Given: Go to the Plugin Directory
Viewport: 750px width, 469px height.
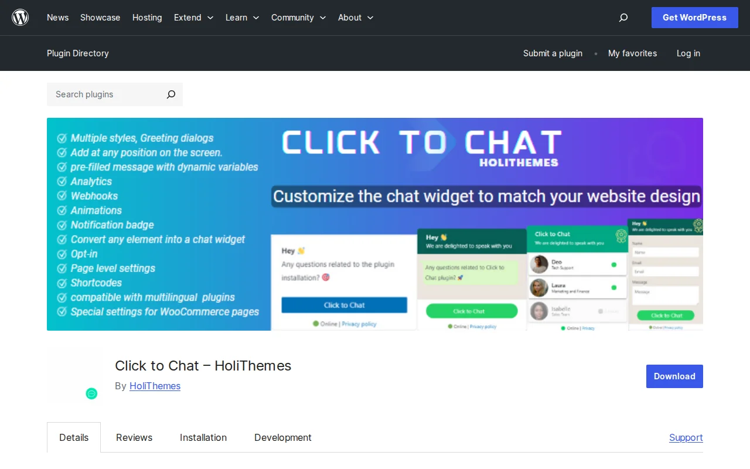Looking at the screenshot, I should [77, 53].
